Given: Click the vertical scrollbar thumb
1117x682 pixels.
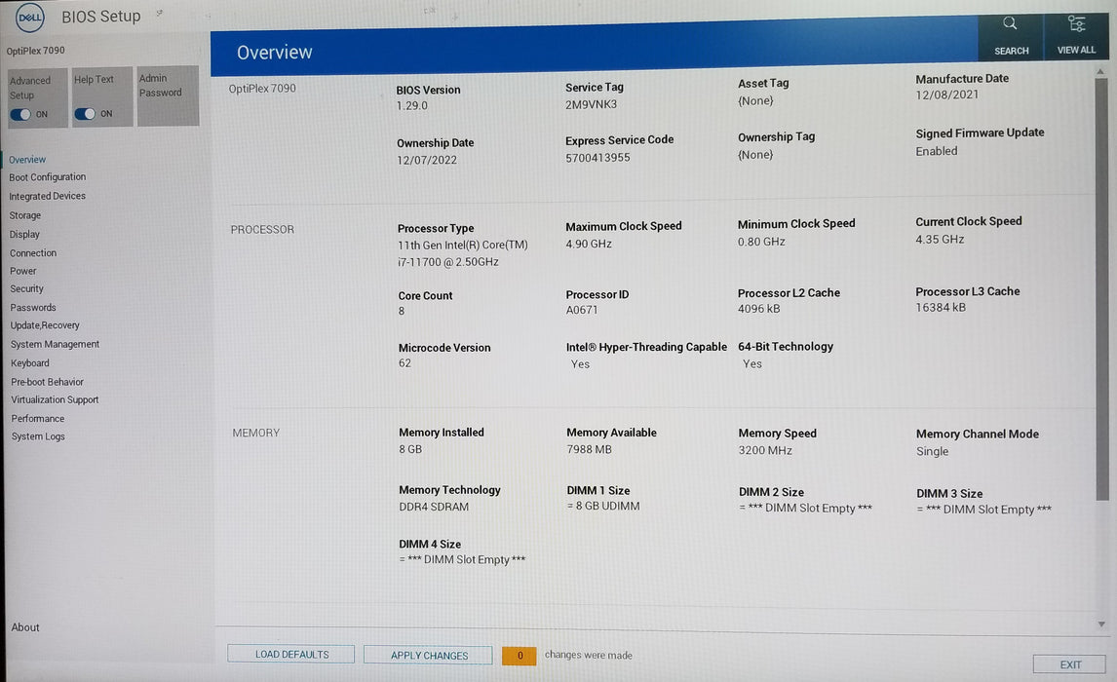Looking at the screenshot, I should coord(1101,288).
